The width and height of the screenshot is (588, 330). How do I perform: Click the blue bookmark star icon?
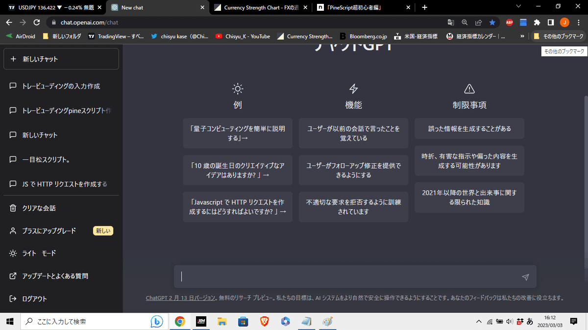click(x=492, y=22)
